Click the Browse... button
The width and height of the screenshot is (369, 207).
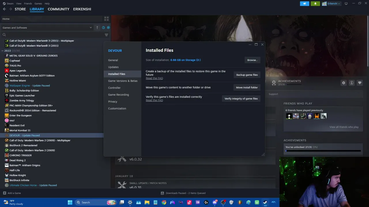(x=252, y=60)
